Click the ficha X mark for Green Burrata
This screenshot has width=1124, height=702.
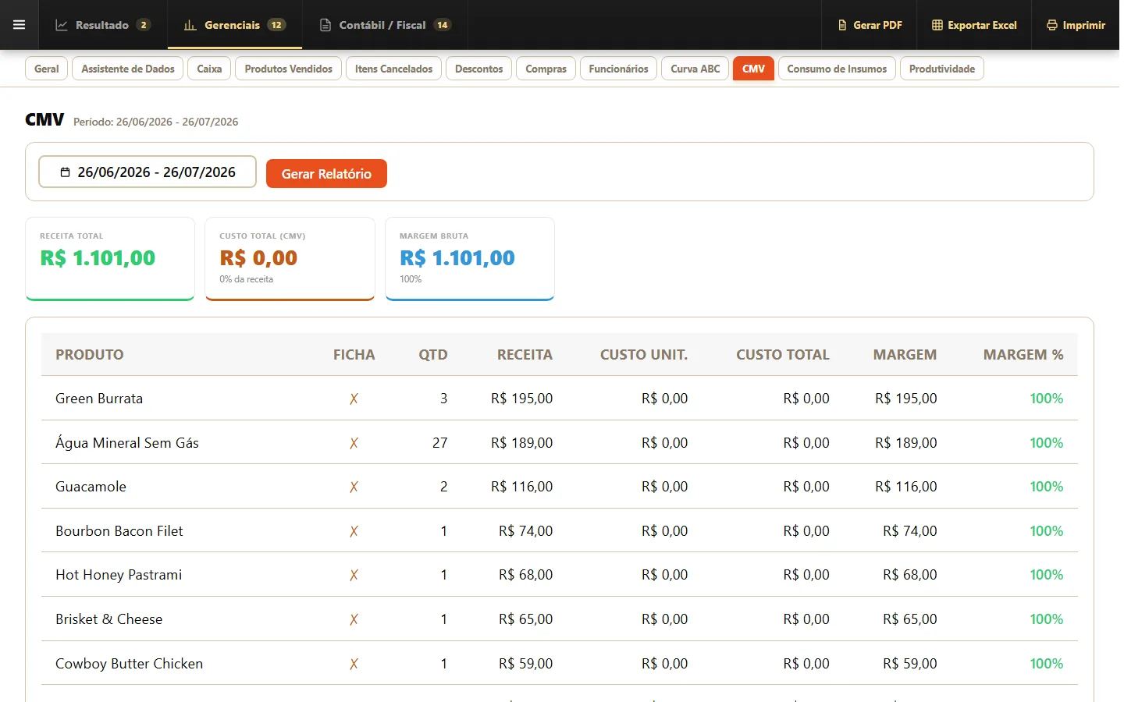coord(354,399)
